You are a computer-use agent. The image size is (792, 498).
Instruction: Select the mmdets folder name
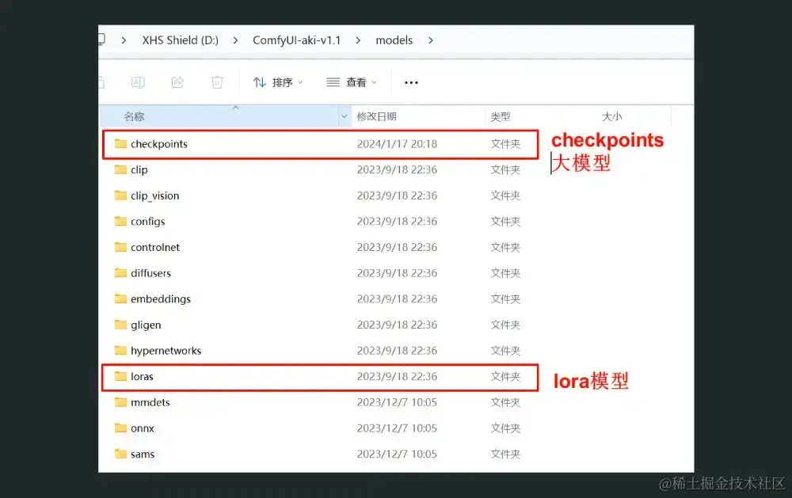[x=150, y=402]
